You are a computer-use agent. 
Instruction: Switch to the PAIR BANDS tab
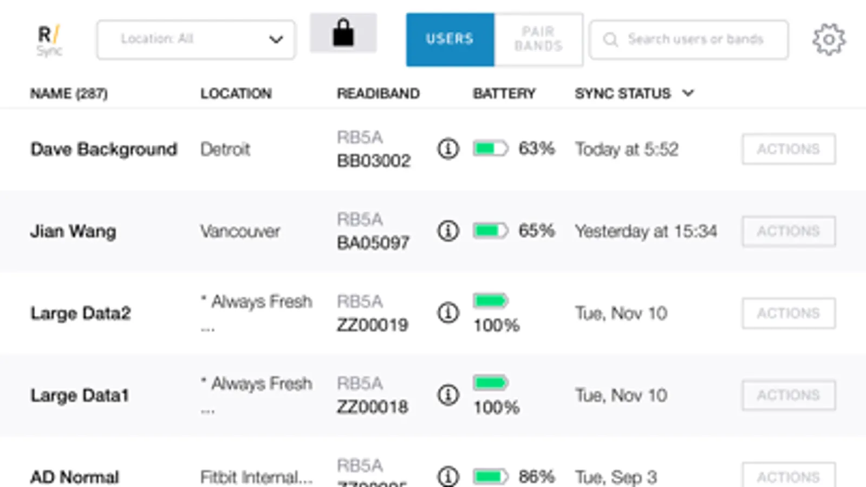pos(538,39)
